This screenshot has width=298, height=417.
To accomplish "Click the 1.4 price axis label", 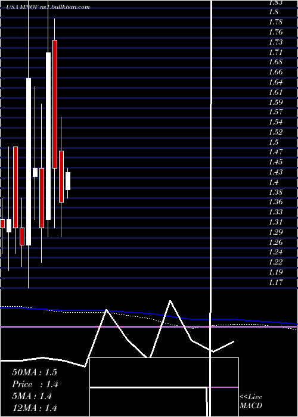I will [274, 182].
